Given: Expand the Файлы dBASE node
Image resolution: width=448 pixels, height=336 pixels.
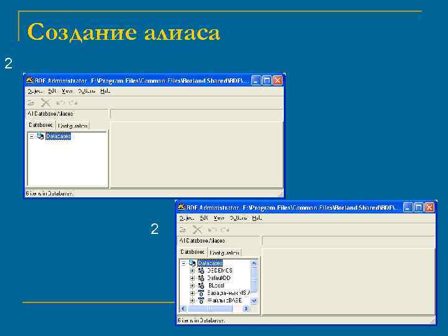Looking at the screenshot, I should point(192,301).
